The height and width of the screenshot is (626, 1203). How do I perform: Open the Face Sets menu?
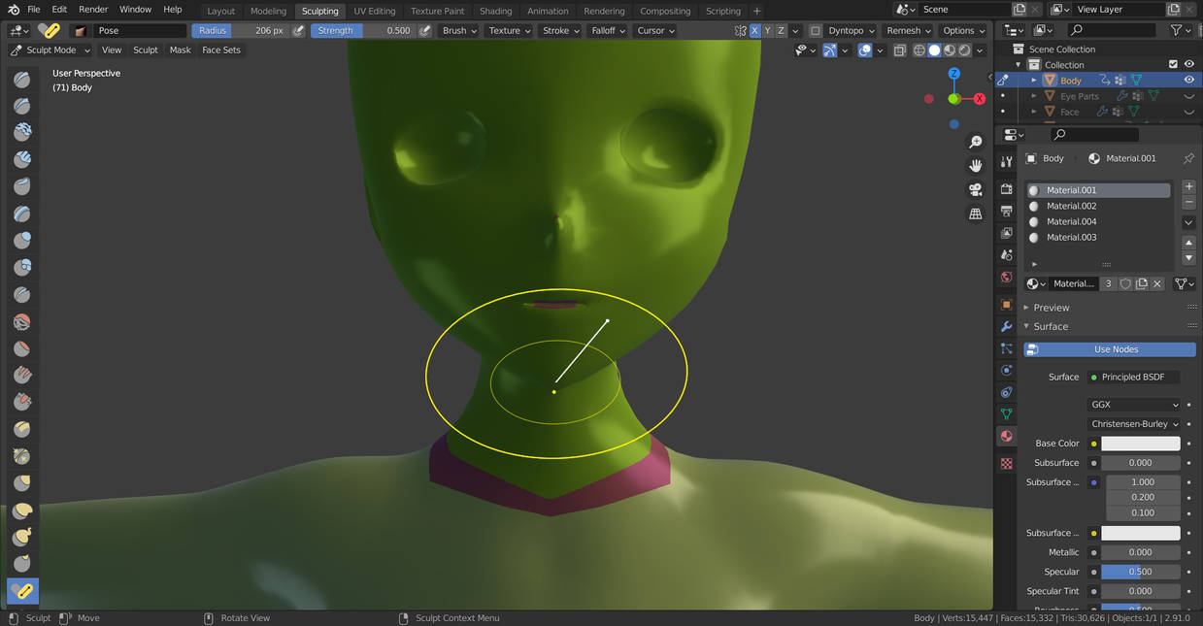coord(220,49)
